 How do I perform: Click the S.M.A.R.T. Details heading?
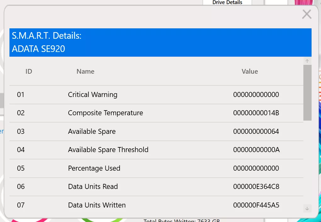47,36
